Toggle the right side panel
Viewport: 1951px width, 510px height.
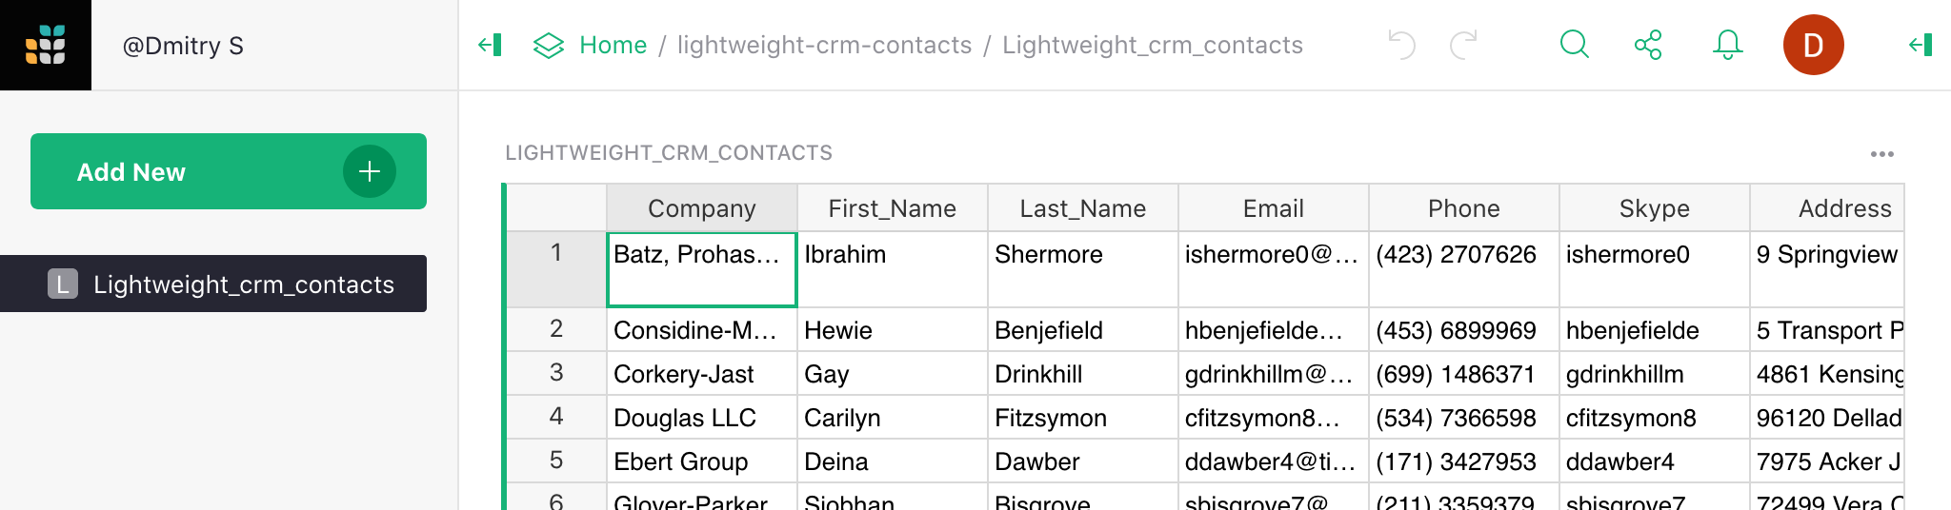(x=1921, y=45)
